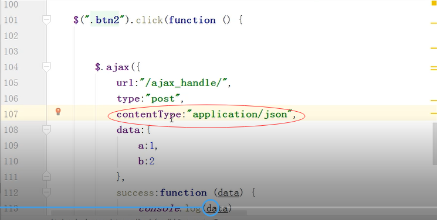Screen dimensions: 437x220
Task: Click the success property key on line 112
Action: point(135,192)
